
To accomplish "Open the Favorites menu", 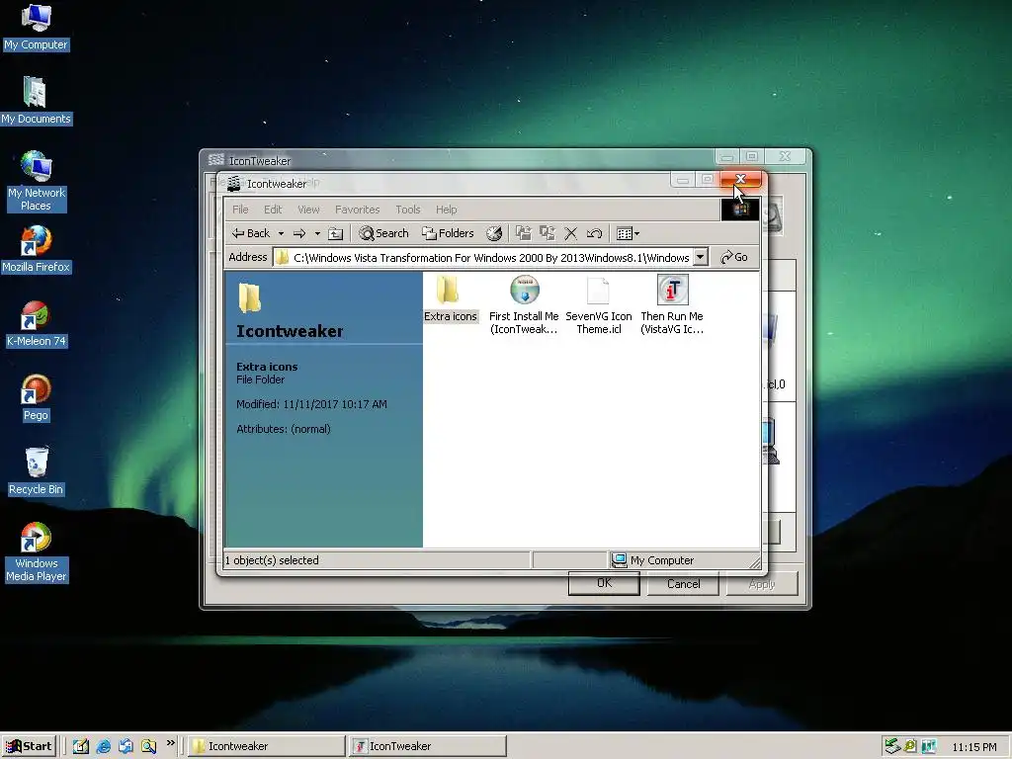I will pyautogui.click(x=357, y=210).
